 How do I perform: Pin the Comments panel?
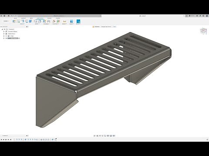pos(27,136)
